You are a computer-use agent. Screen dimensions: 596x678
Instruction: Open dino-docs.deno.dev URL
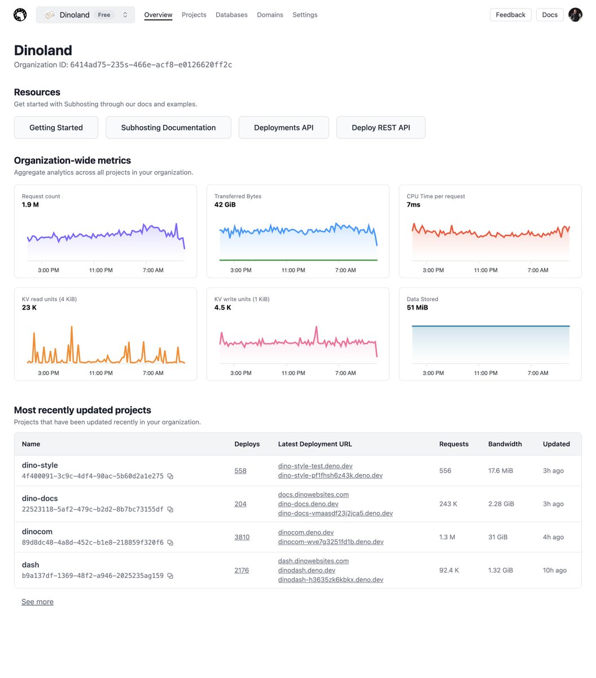click(x=308, y=504)
